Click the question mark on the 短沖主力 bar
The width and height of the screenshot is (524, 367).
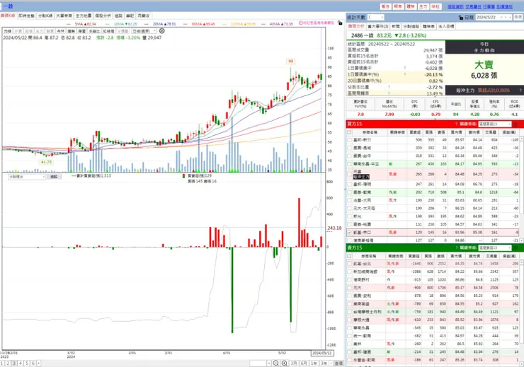coord(520,90)
